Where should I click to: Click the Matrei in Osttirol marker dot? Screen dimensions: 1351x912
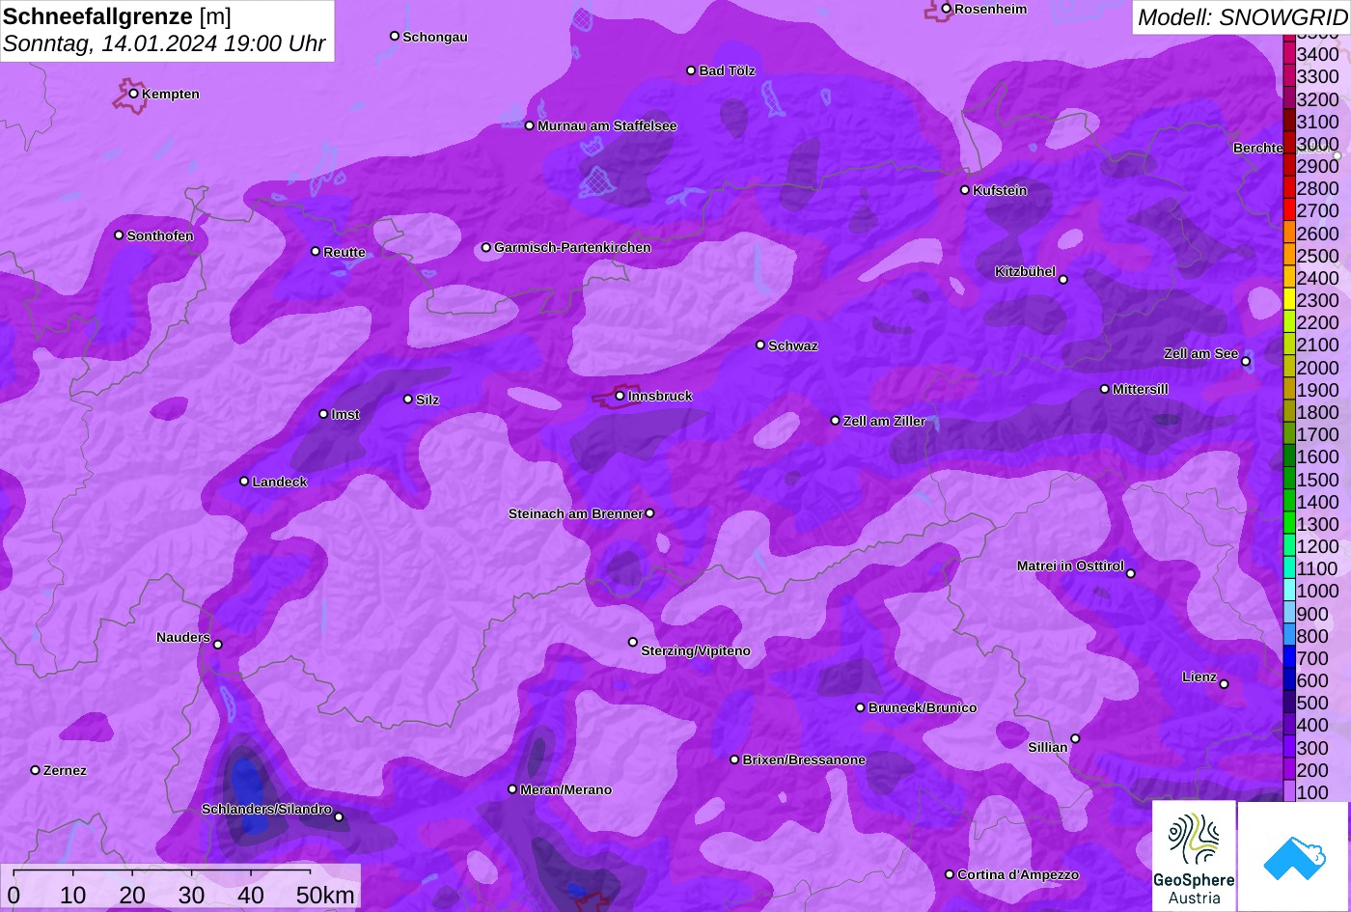(x=1131, y=573)
